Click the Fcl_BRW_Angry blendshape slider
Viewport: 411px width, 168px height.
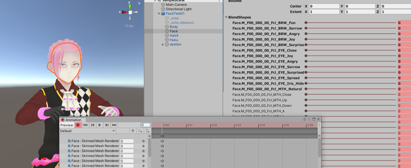pos(350,34)
